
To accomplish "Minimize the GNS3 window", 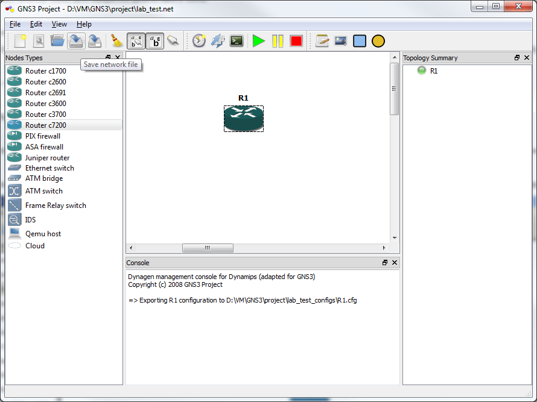I will tap(480, 6).
